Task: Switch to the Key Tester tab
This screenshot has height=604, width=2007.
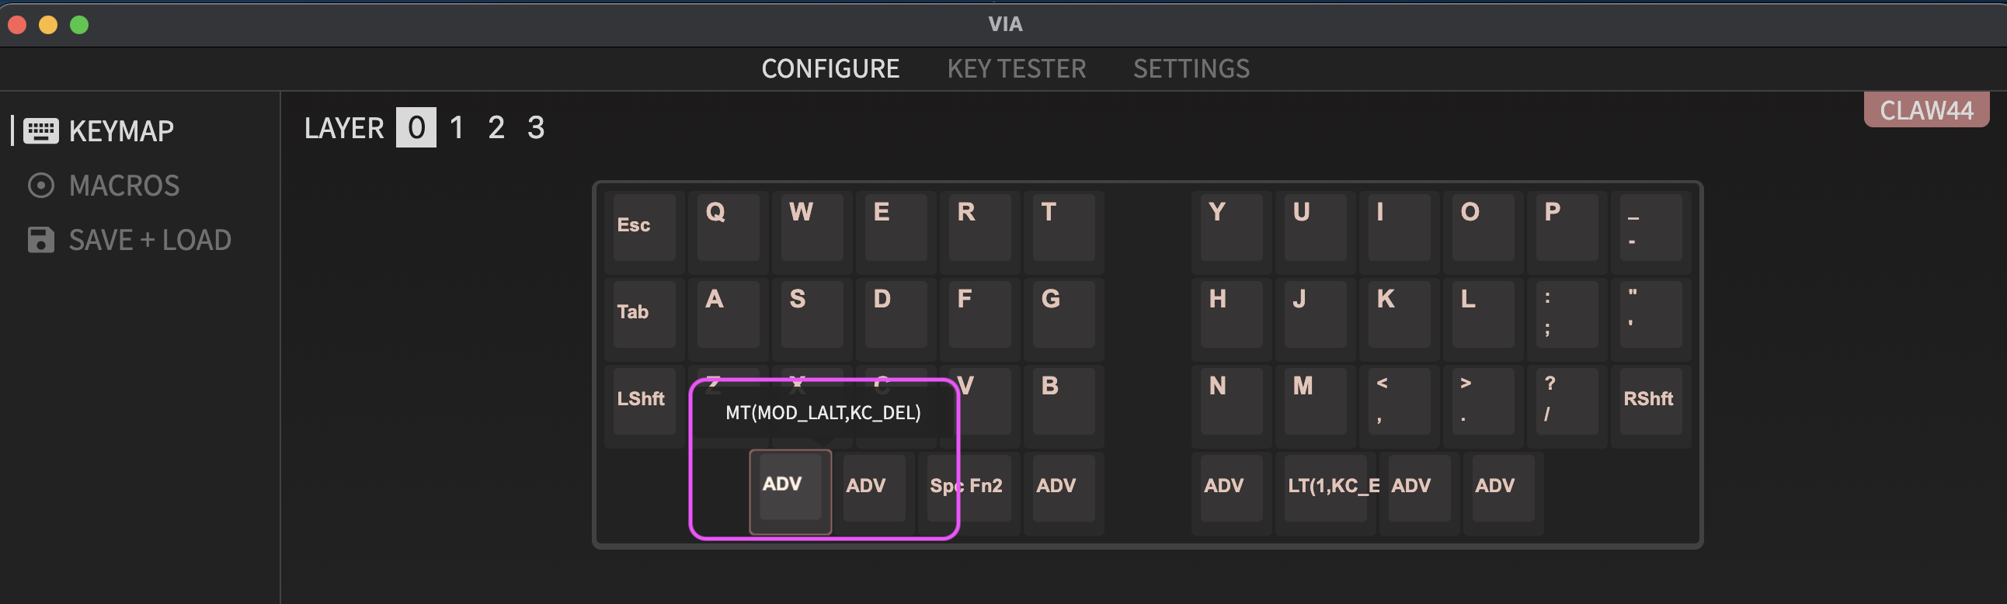Action: (x=1016, y=68)
